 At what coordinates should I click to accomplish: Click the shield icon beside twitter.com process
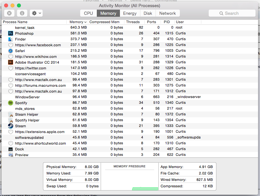(x=11, y=68)
